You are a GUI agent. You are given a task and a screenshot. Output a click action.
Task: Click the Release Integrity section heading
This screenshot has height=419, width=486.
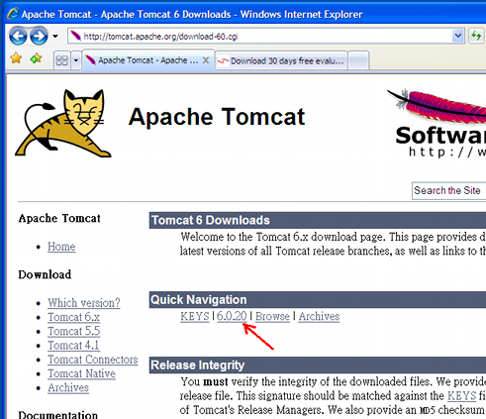click(197, 366)
